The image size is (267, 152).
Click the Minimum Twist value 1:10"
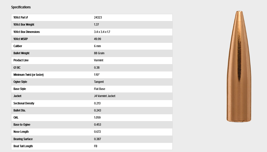pyautogui.click(x=97, y=75)
